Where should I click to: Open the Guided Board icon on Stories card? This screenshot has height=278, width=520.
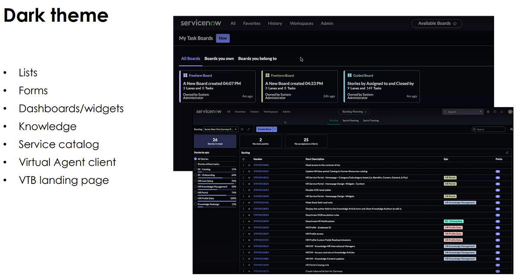point(350,75)
